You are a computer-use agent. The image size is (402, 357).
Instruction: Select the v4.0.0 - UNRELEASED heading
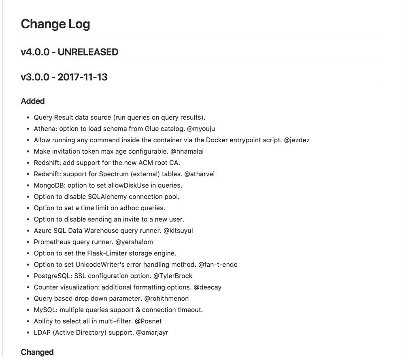pyautogui.click(x=70, y=52)
